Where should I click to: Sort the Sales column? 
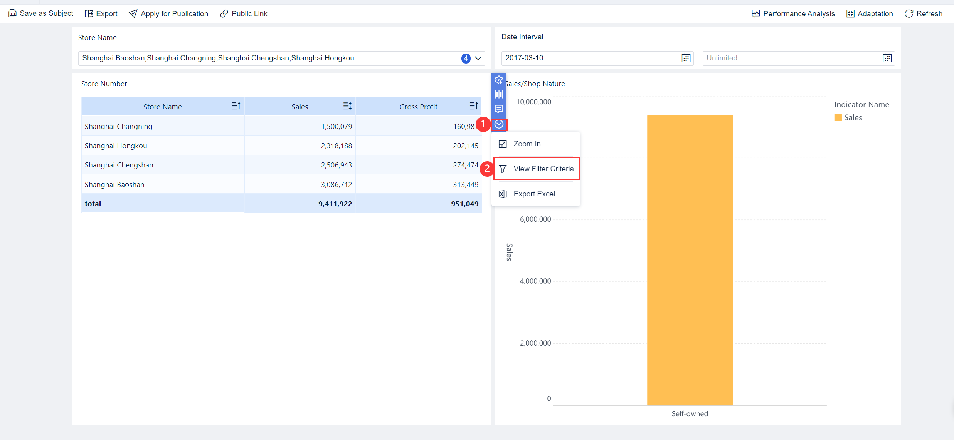347,106
